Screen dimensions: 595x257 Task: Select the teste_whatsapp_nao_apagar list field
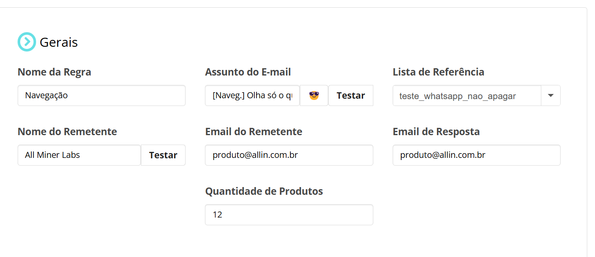coord(467,95)
